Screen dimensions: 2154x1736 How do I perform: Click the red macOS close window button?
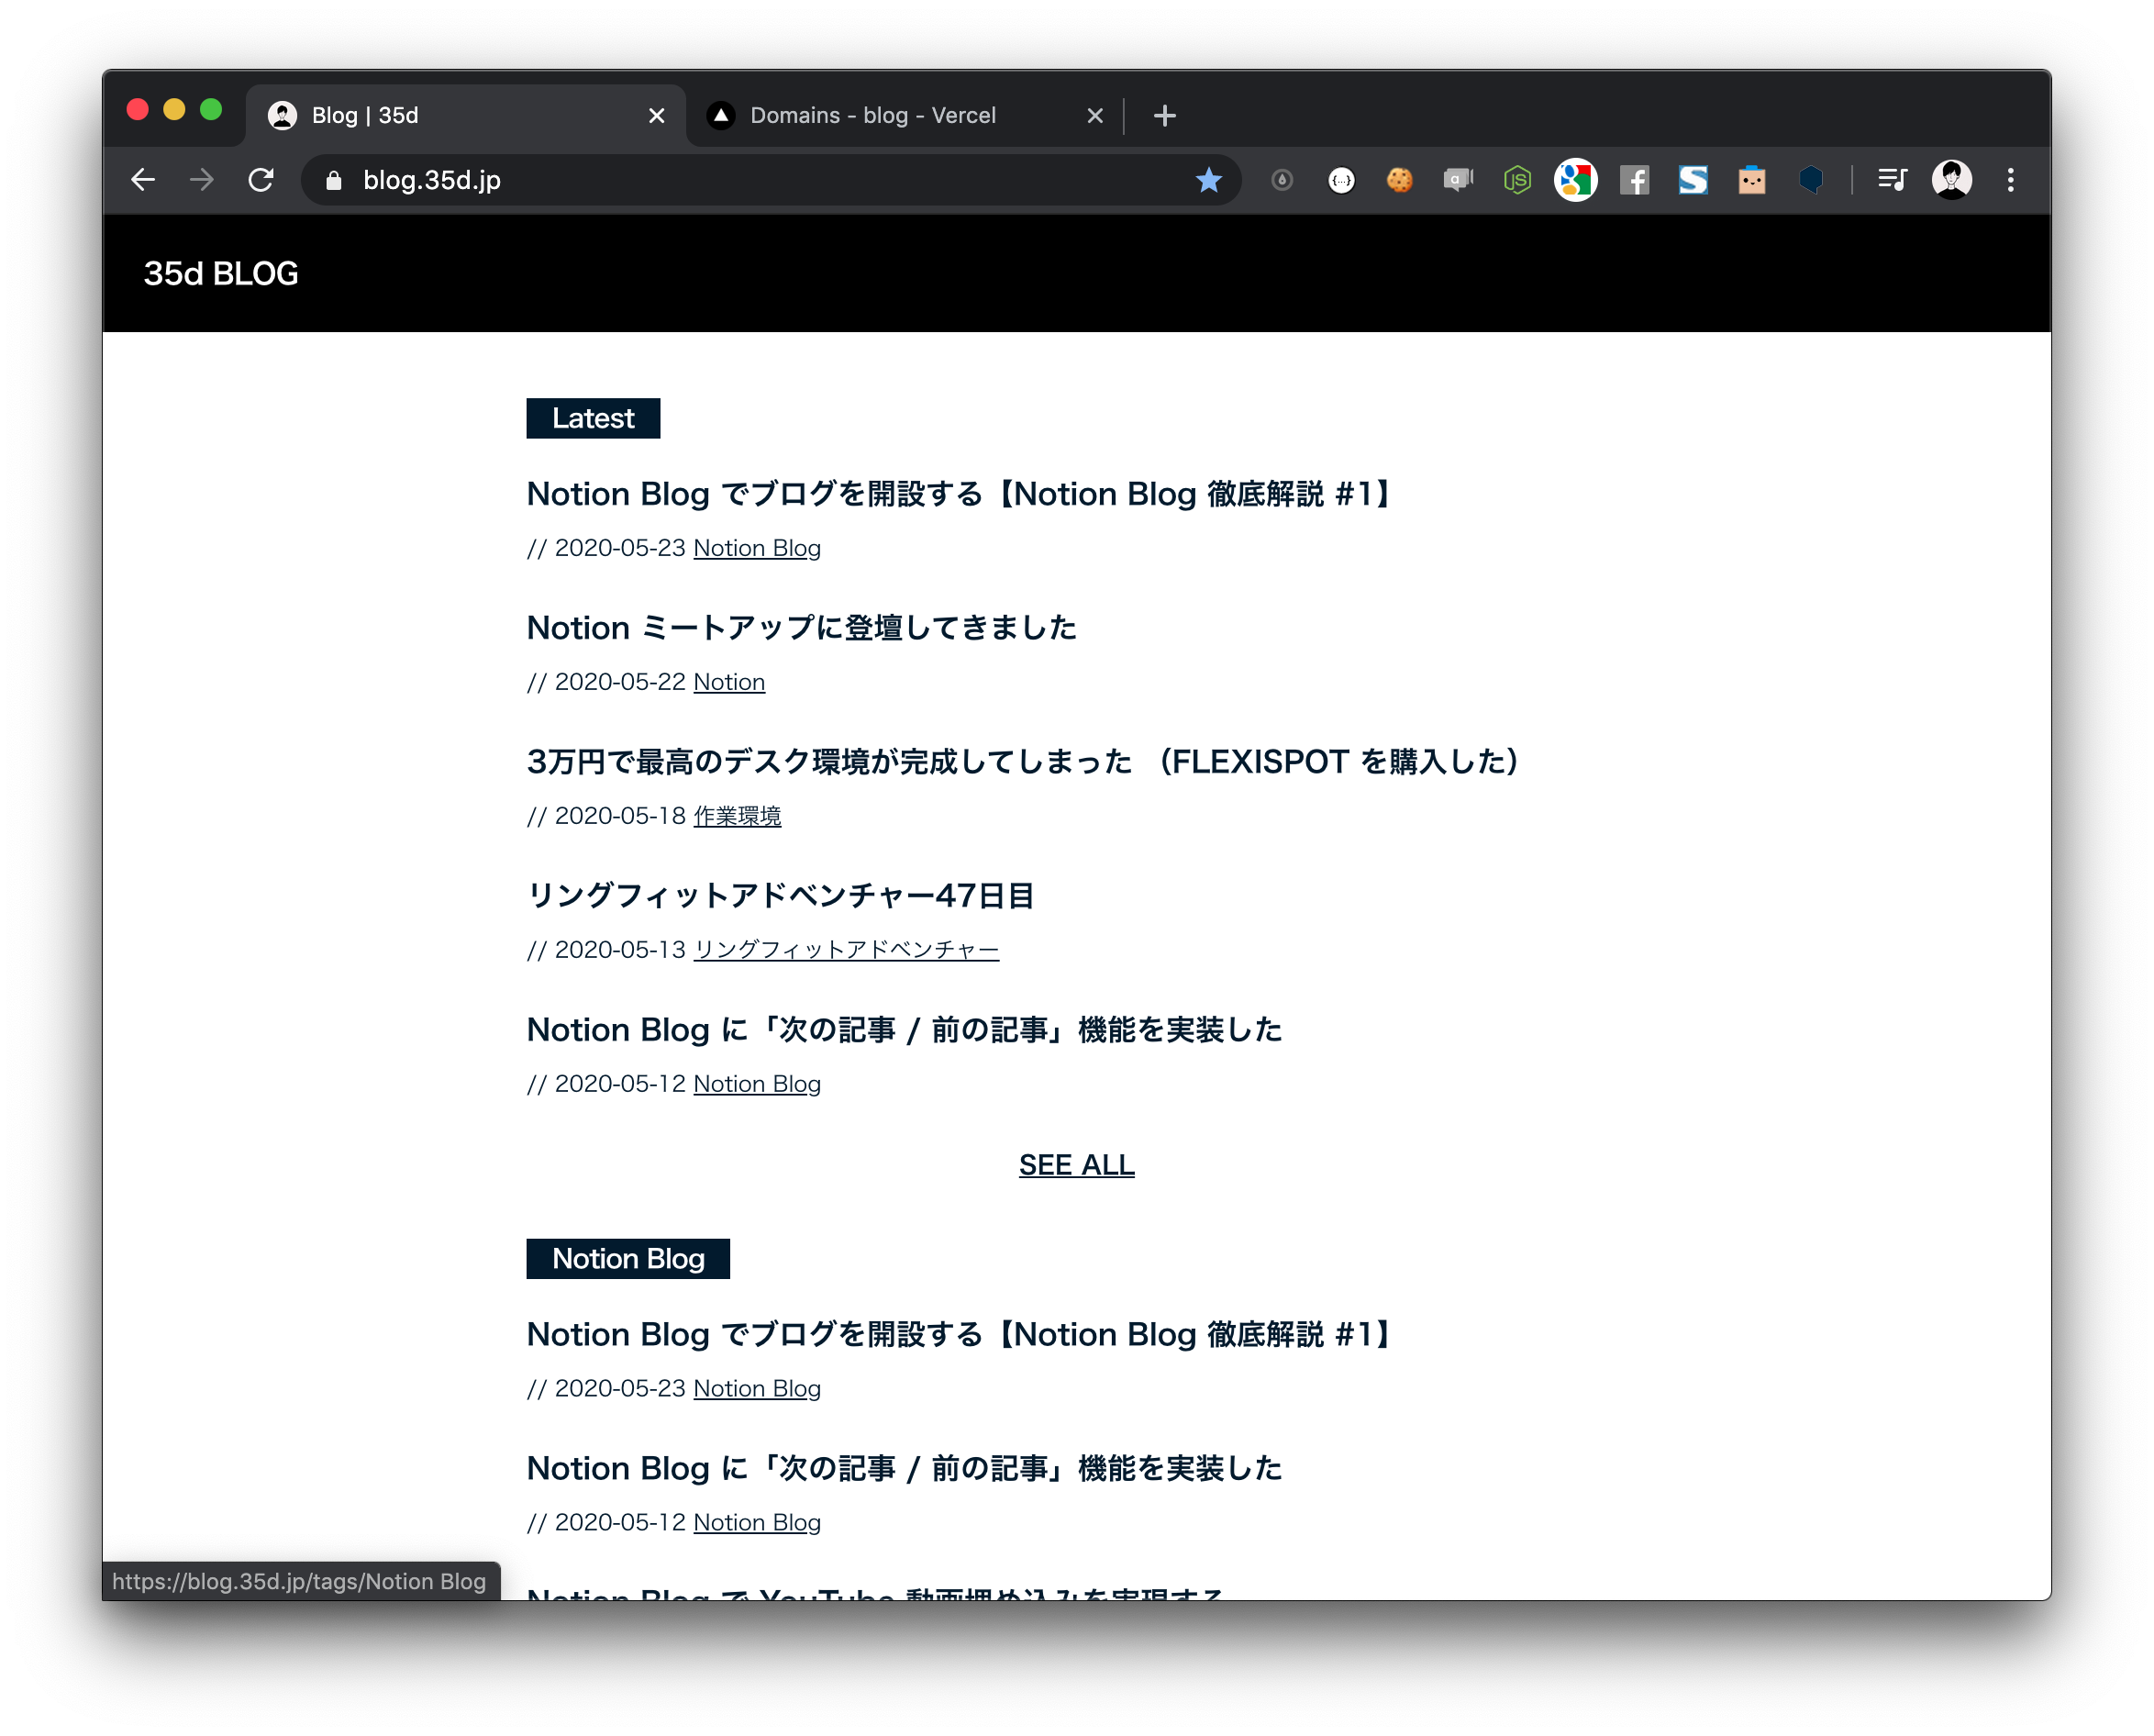138,110
